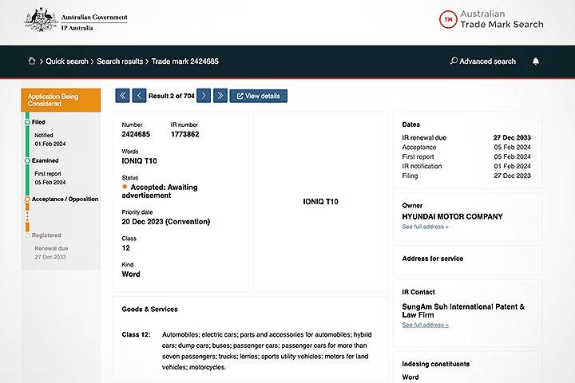Open Advanced search

(x=483, y=61)
